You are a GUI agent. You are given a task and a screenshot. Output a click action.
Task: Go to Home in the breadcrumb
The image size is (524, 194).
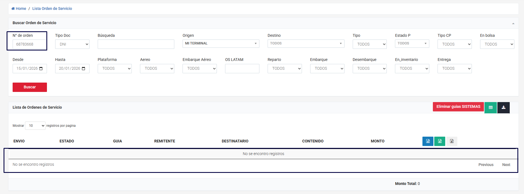[19, 9]
